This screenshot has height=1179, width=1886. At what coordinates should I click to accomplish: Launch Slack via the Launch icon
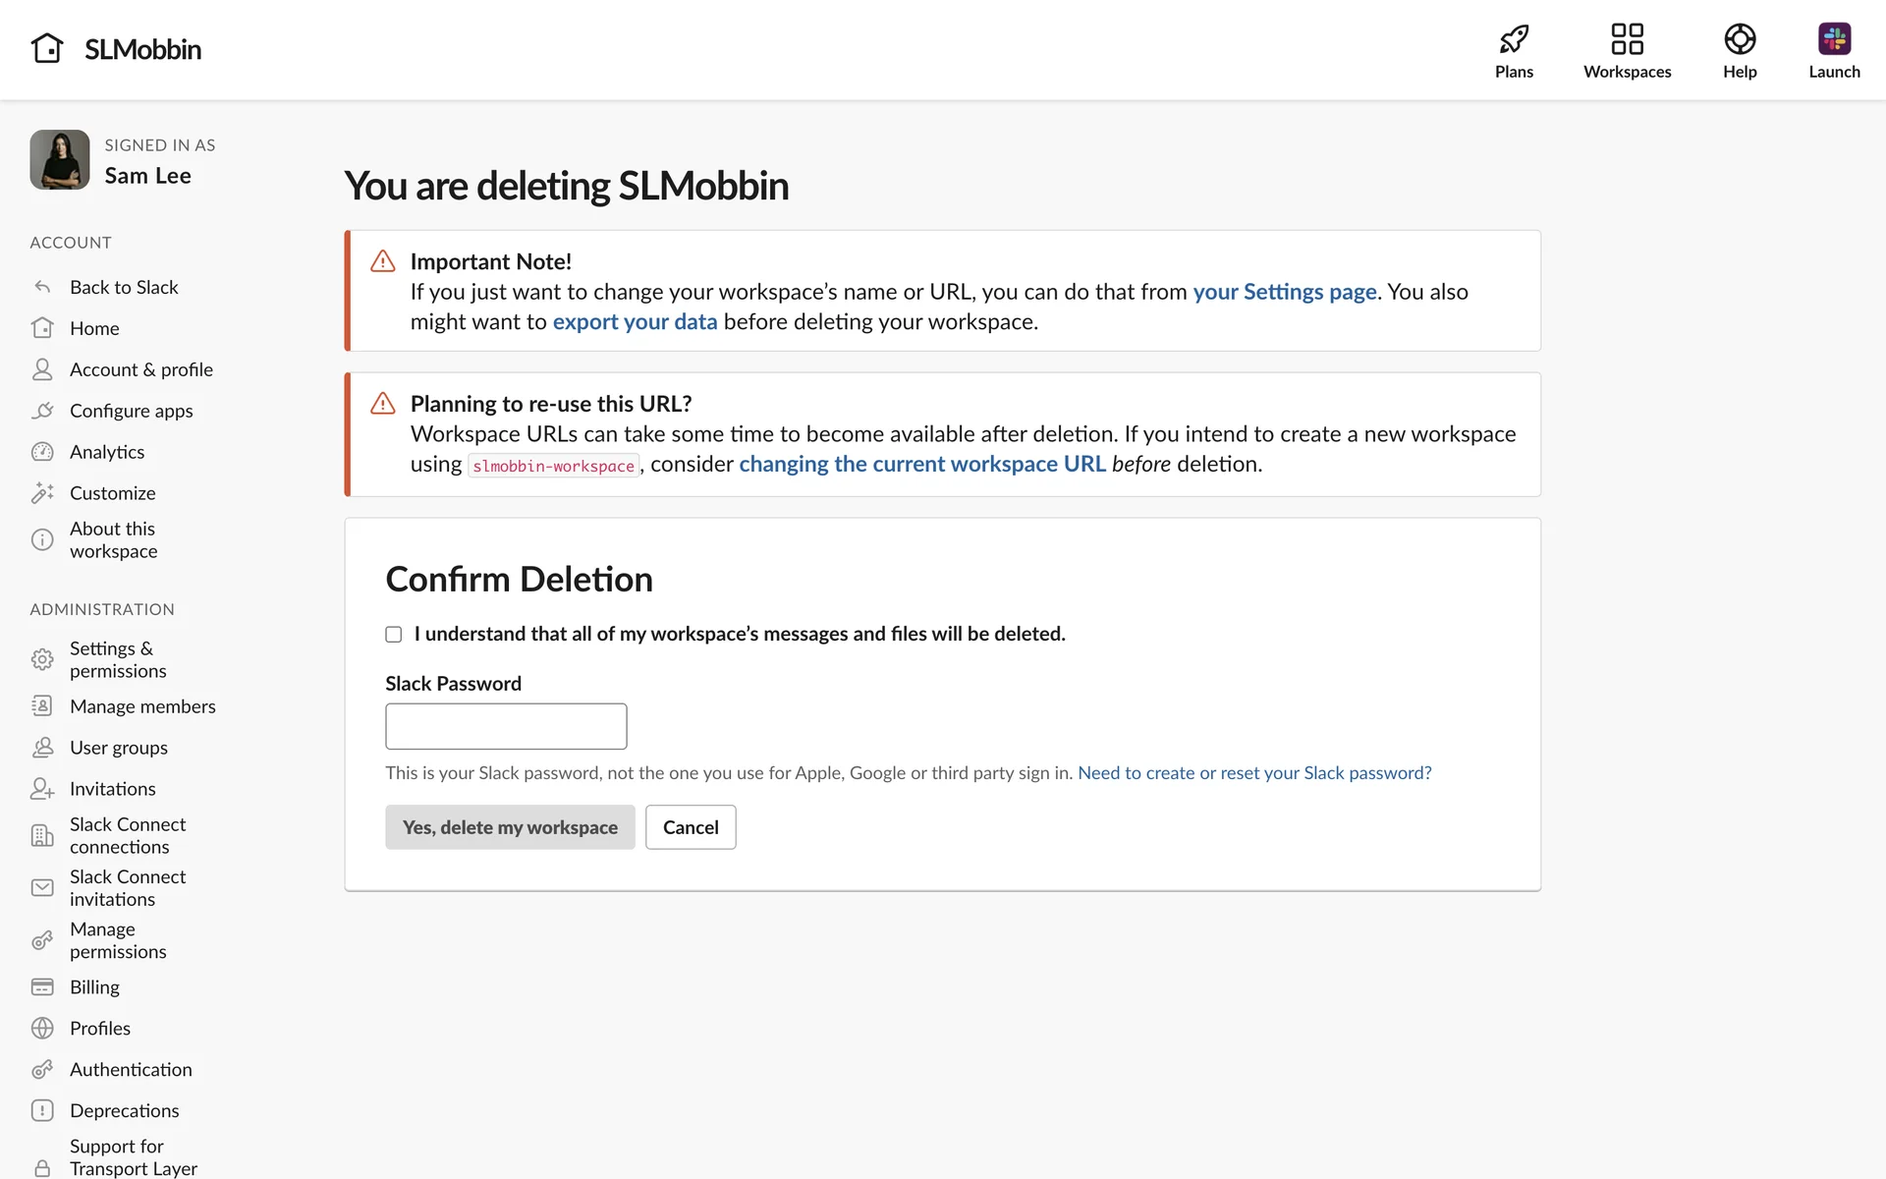pos(1833,39)
